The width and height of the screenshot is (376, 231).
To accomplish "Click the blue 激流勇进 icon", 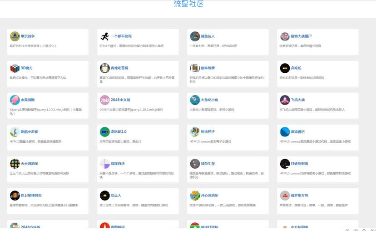I will [285, 132].
